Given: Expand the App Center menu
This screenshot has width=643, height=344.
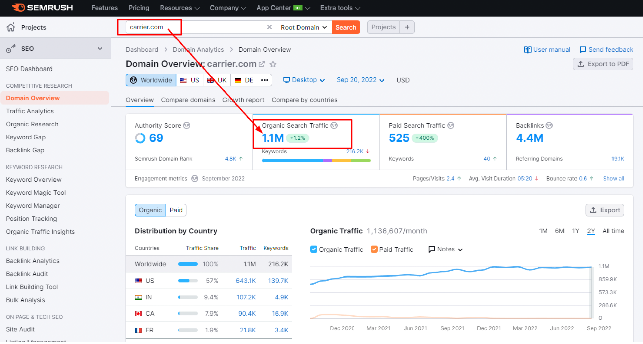Looking at the screenshot, I should (283, 8).
